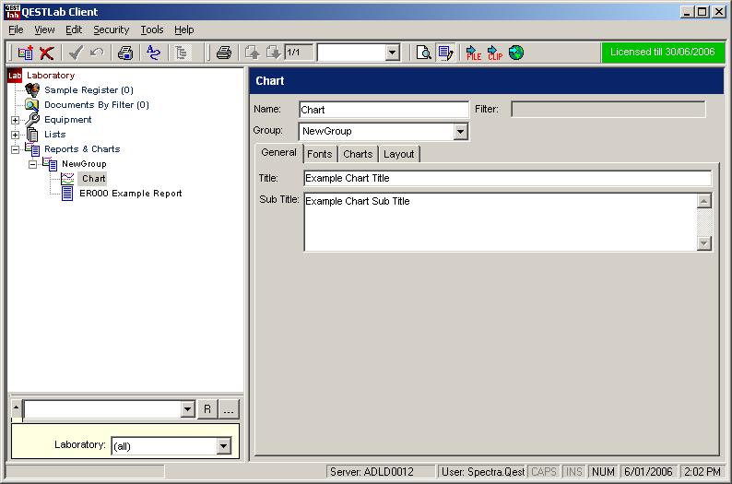Click the red X delete icon
The image size is (732, 484).
coord(47,53)
